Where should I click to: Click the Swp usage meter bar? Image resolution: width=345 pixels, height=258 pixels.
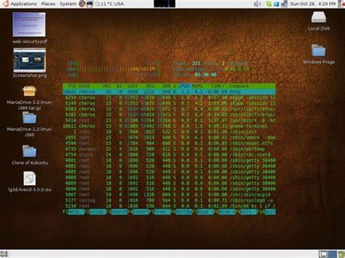click(x=114, y=75)
